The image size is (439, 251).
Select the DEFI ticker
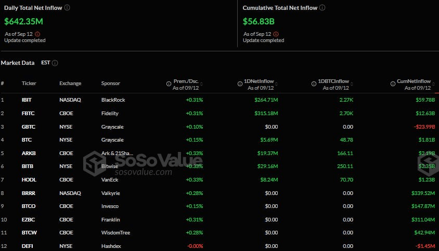coord(27,246)
